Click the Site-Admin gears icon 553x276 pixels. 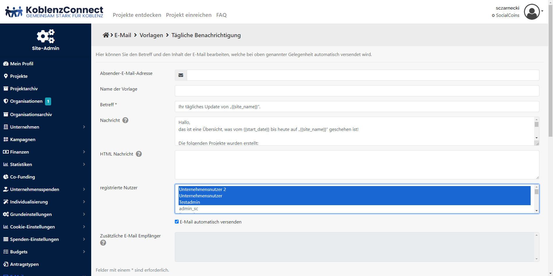(x=46, y=36)
